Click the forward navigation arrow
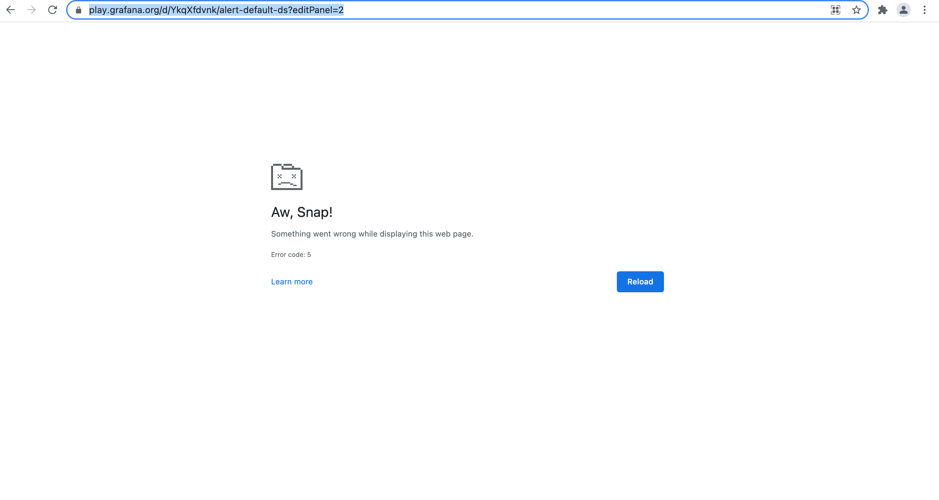 coord(31,10)
